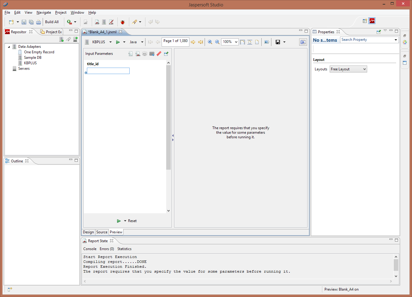The image size is (412, 297).
Task: Open the Project menu
Action: tap(61, 12)
